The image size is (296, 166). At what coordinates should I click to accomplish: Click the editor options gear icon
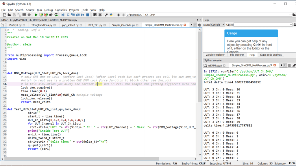pyautogui.click(x=199, y=25)
